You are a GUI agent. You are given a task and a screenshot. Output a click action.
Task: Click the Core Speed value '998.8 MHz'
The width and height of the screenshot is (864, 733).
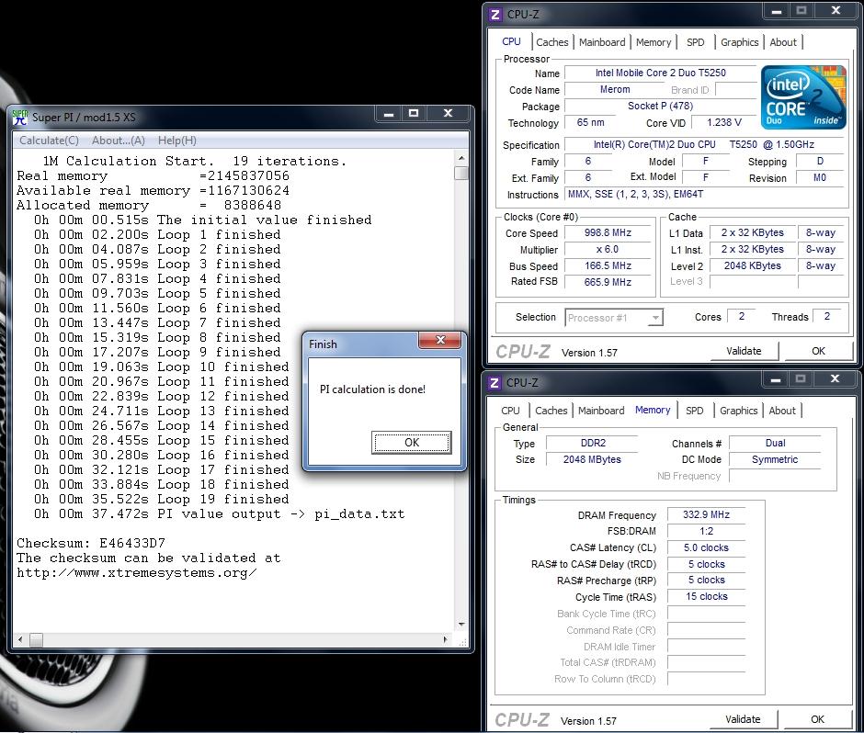(x=608, y=233)
